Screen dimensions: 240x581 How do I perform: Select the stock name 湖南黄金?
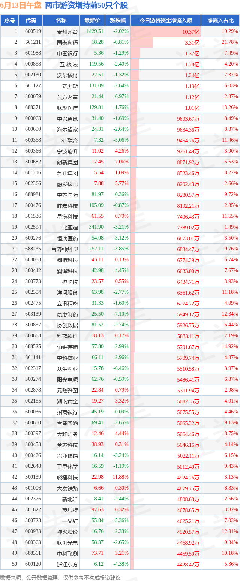pyautogui.click(x=67, y=401)
